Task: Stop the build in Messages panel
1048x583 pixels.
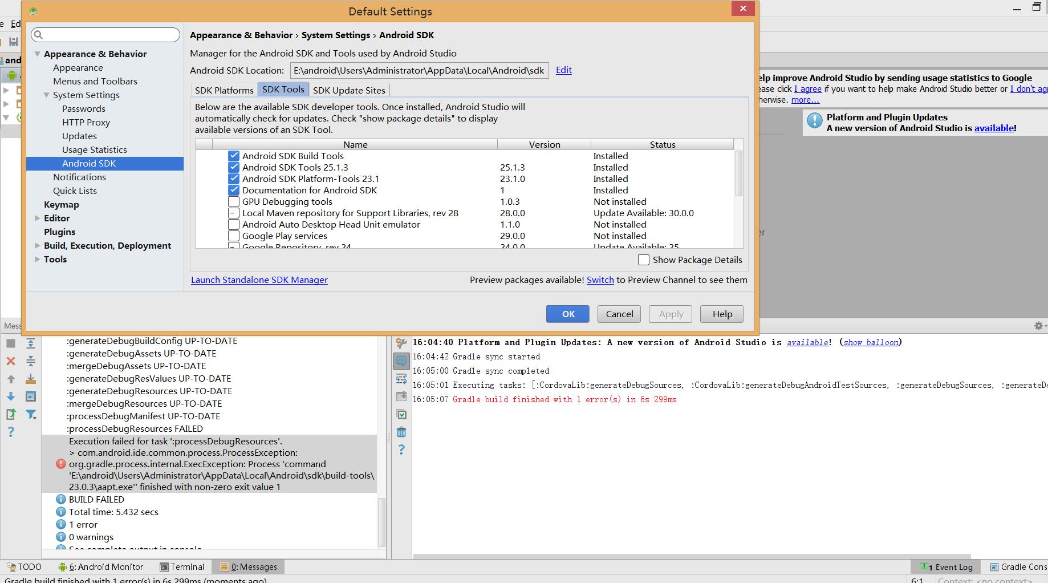Action: (11, 343)
